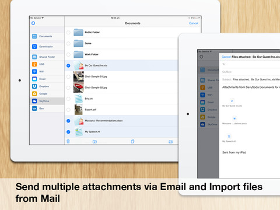Select the Public Folder radio circle
The width and height of the screenshot is (280, 210).
click(68, 33)
